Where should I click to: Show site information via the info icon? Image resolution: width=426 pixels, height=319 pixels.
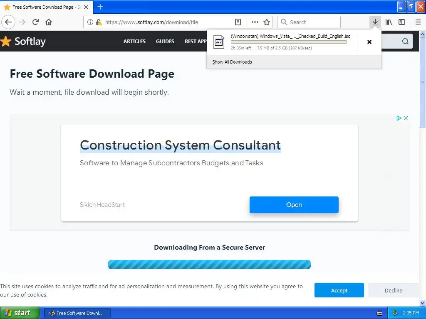tap(90, 22)
